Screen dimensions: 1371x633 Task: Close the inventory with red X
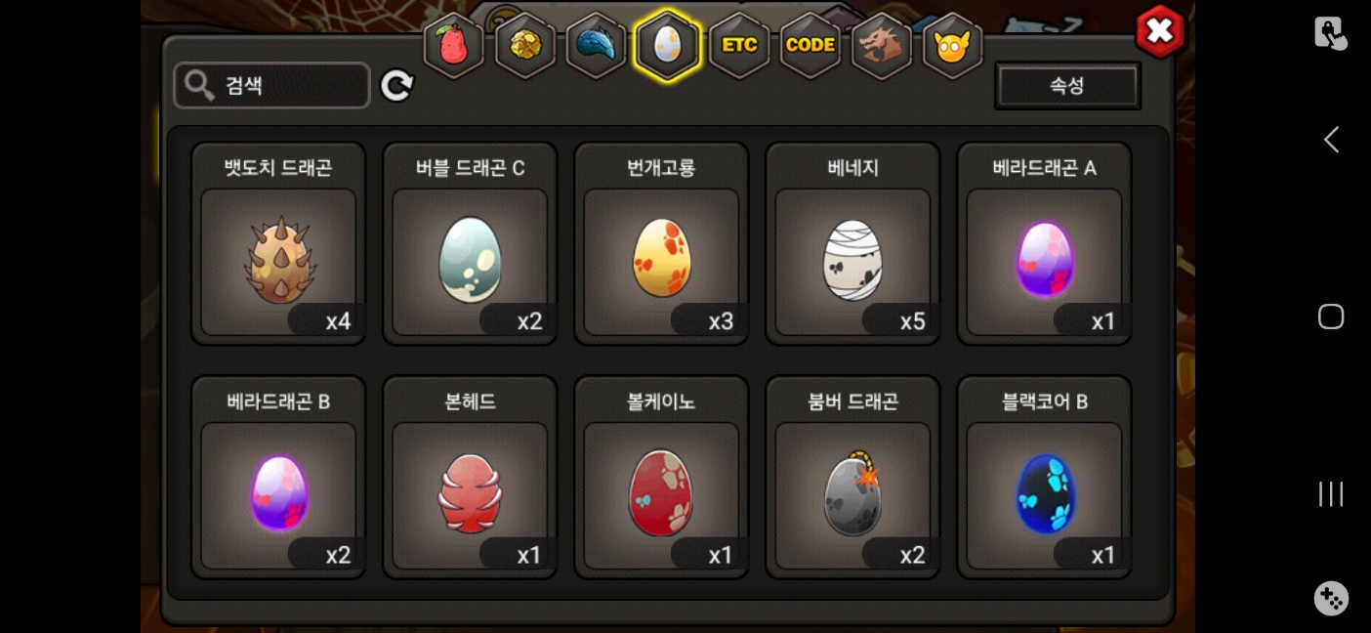[1160, 31]
